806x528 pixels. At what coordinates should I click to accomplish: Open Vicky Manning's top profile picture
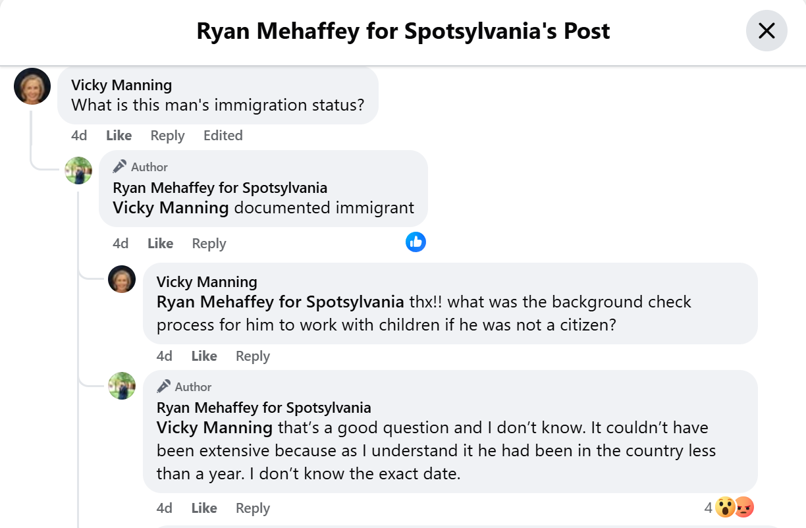32,86
